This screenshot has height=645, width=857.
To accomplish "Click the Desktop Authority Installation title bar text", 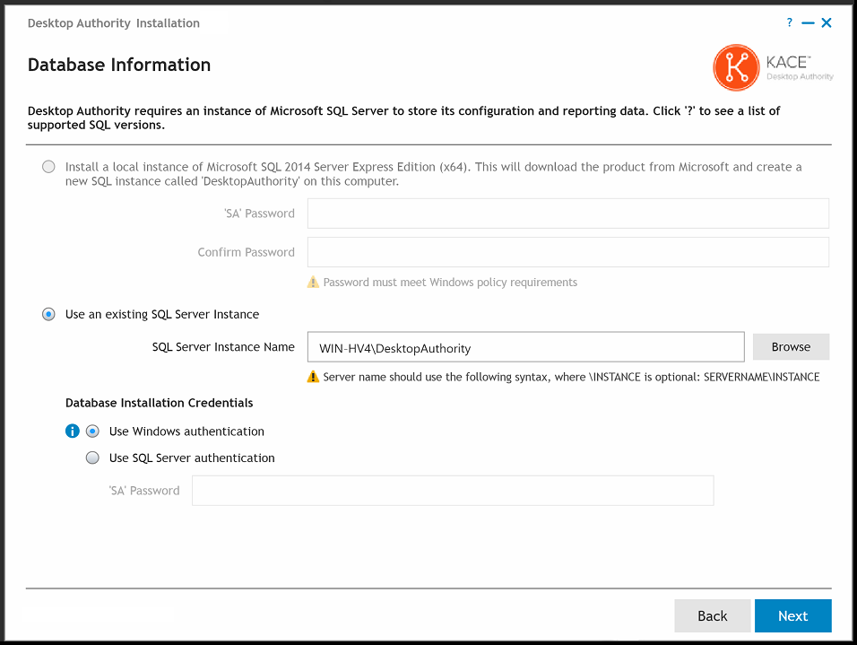I will coord(114,23).
